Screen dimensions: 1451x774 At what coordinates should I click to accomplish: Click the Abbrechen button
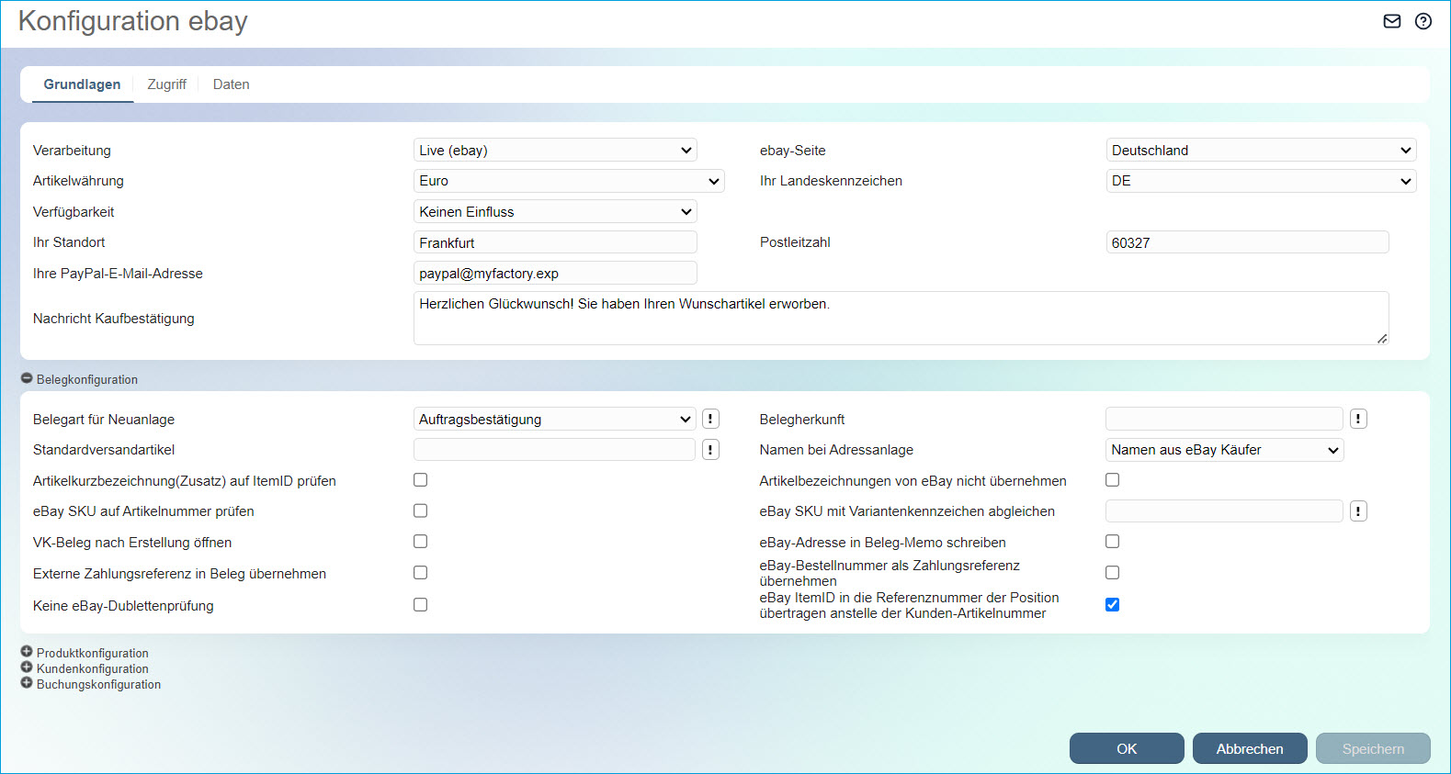click(1250, 748)
